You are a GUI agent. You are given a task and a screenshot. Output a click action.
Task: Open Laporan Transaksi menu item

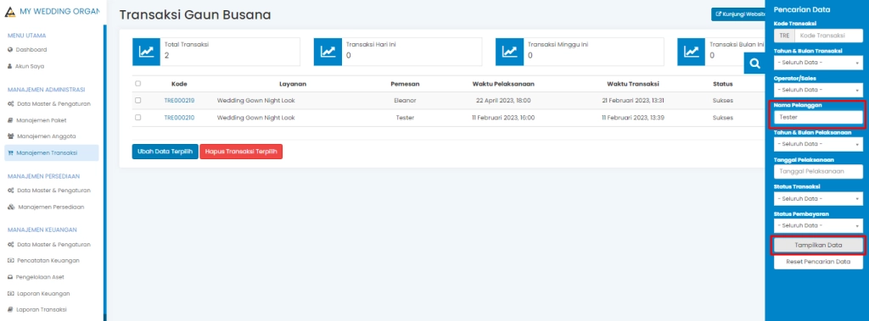pyautogui.click(x=52, y=309)
